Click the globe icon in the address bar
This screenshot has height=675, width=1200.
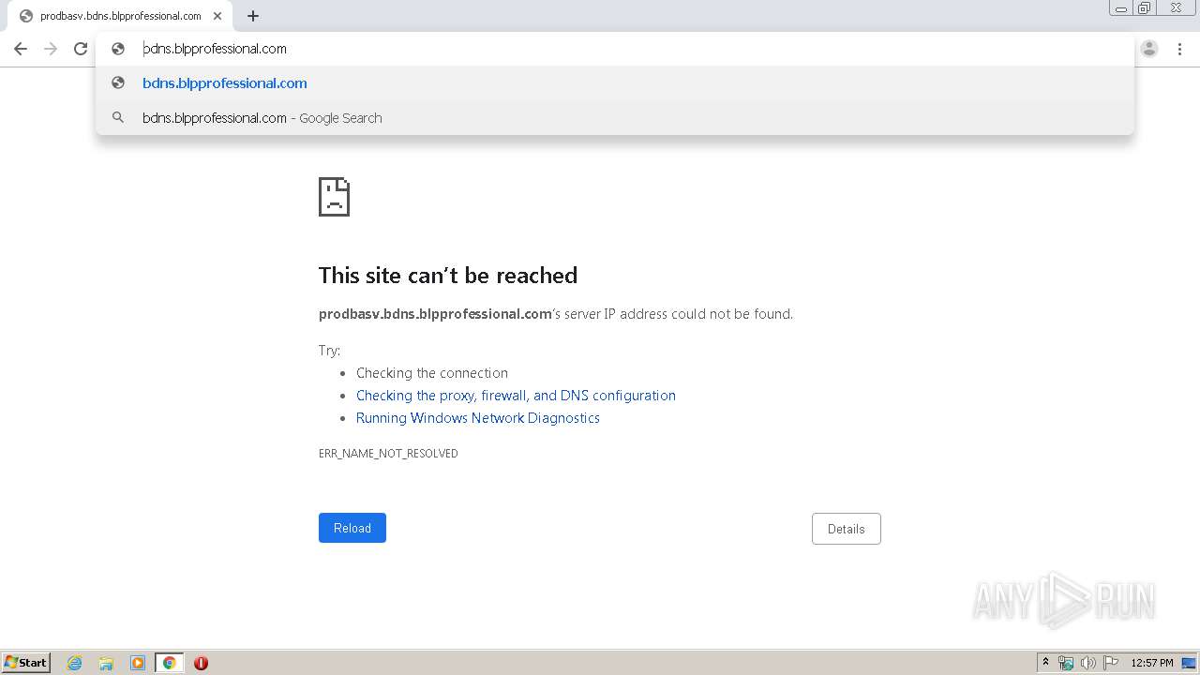tap(118, 49)
